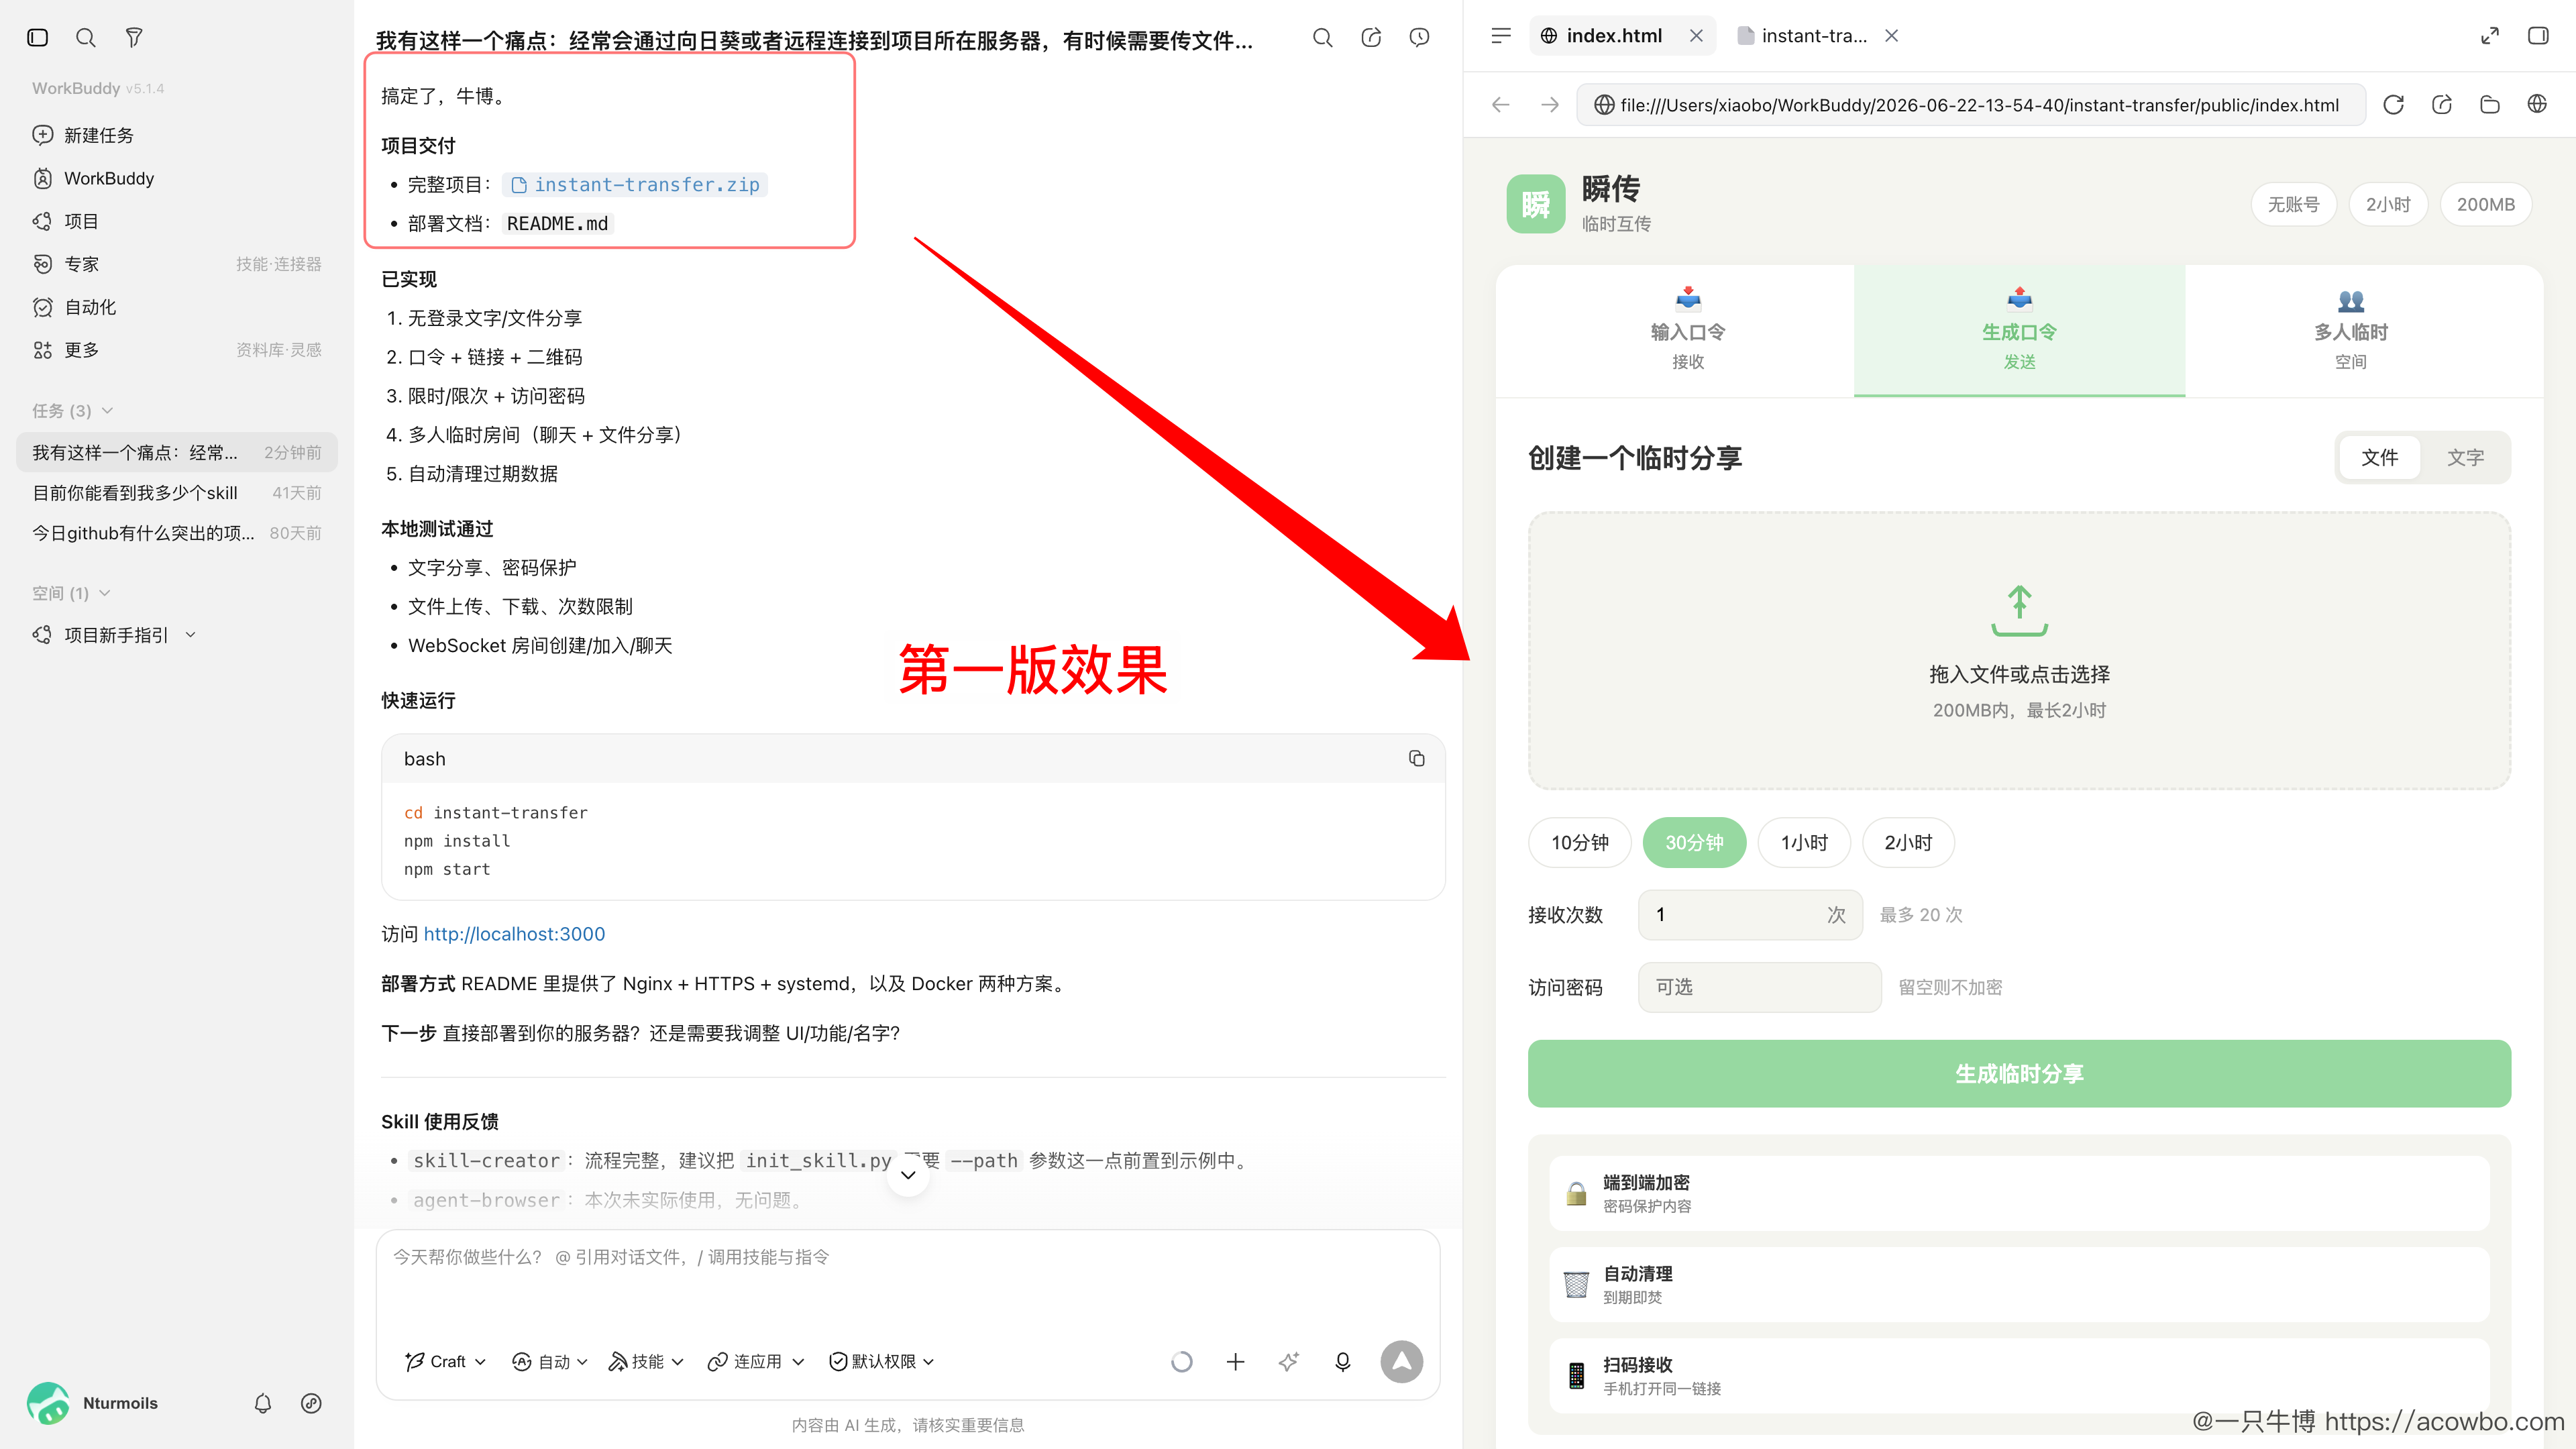Screen dimensions: 2576x1449
Task: Open the 更多 section
Action: pos(176,350)
